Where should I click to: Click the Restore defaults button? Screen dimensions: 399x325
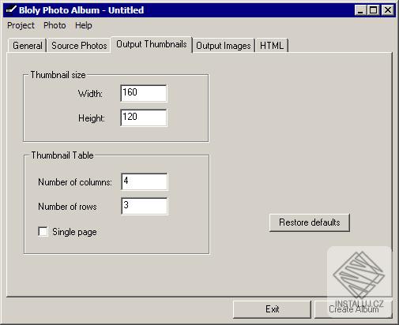point(310,222)
